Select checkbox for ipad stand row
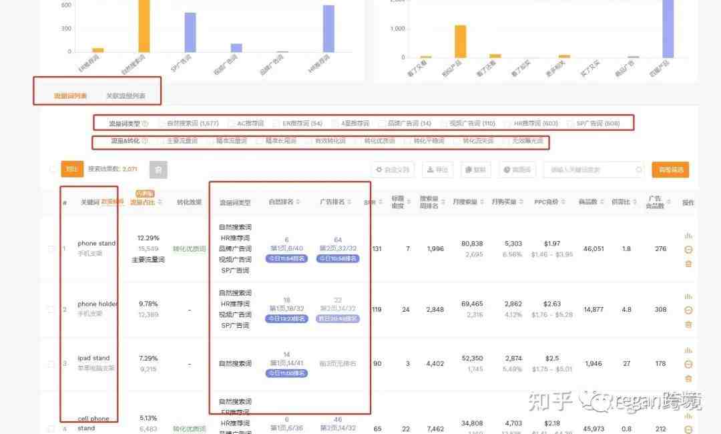The height and width of the screenshot is (434, 721). coord(51,364)
